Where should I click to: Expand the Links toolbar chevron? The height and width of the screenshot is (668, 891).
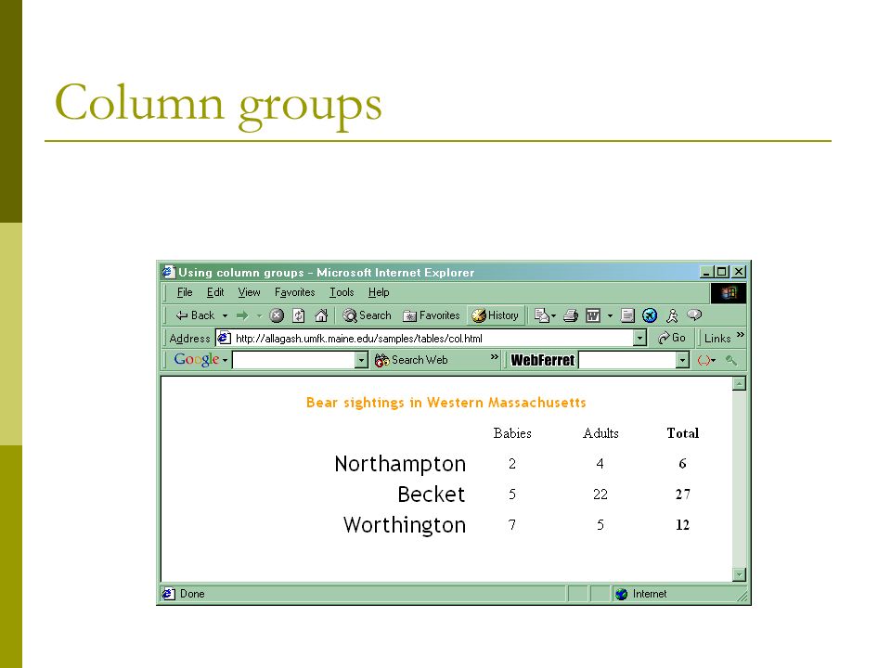coord(740,335)
